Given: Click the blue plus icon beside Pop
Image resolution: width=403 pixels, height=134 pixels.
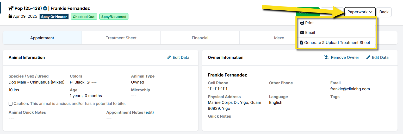Looking at the screenshot, I should (45, 9).
